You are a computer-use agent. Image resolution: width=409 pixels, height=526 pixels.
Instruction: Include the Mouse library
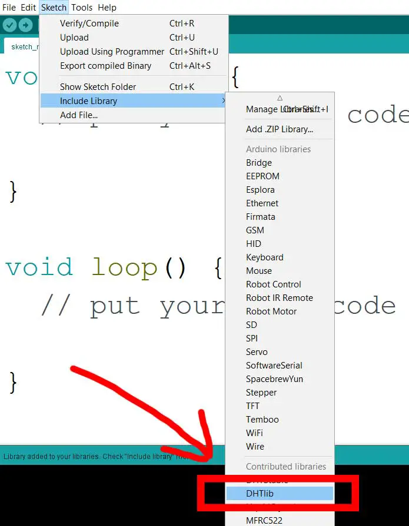coord(280,271)
